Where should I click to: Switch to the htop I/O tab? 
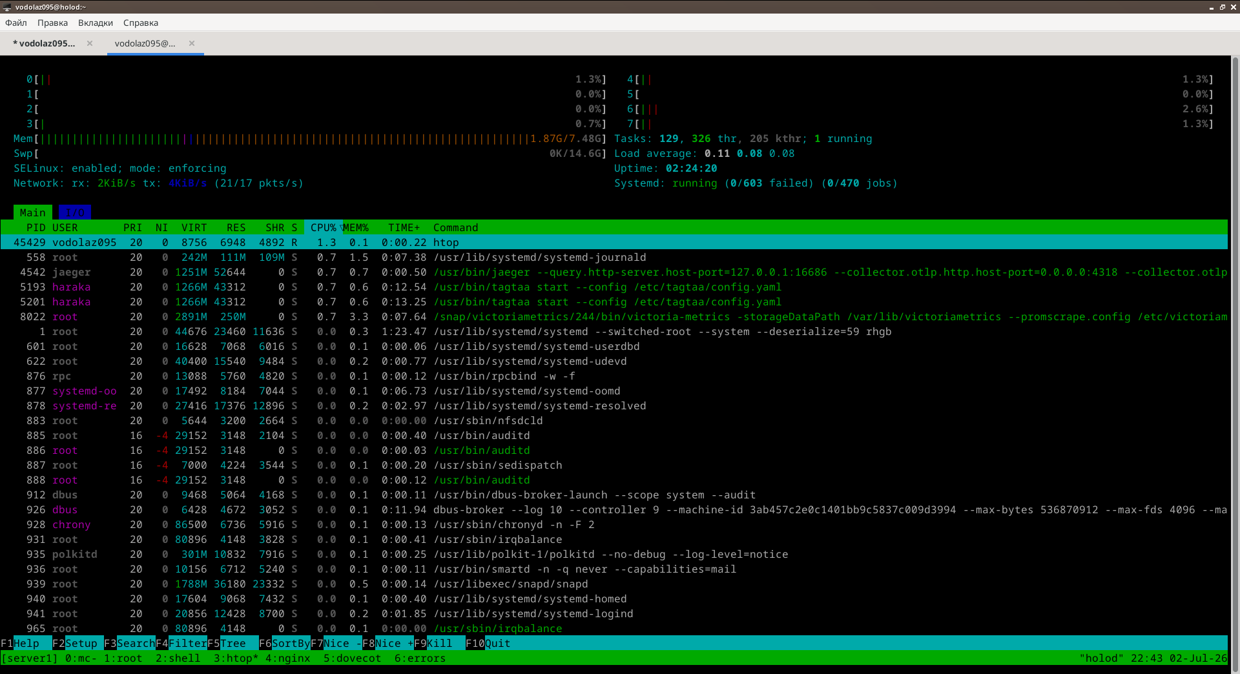pos(75,212)
